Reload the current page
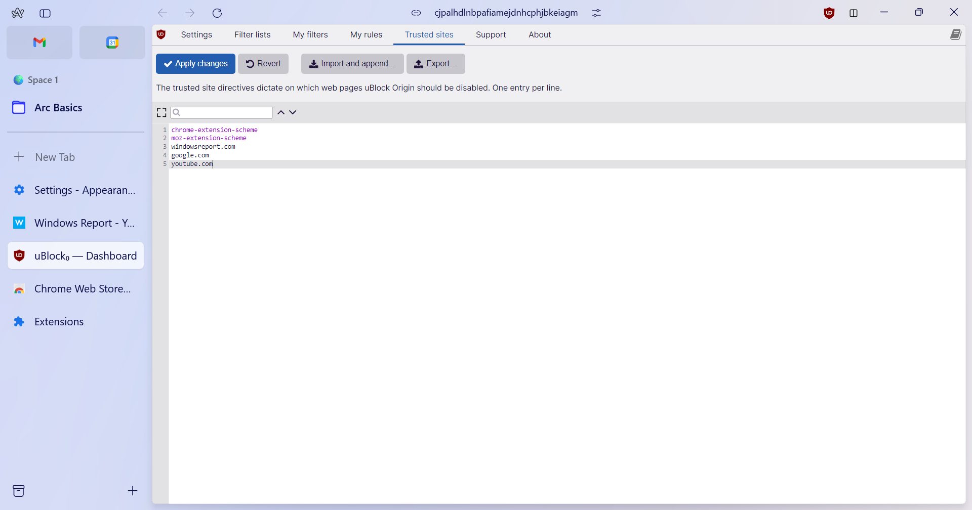The width and height of the screenshot is (972, 510). pyautogui.click(x=217, y=13)
